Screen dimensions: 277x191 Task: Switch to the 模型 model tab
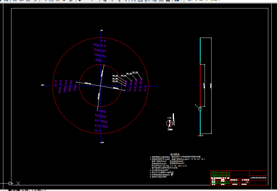14,190
